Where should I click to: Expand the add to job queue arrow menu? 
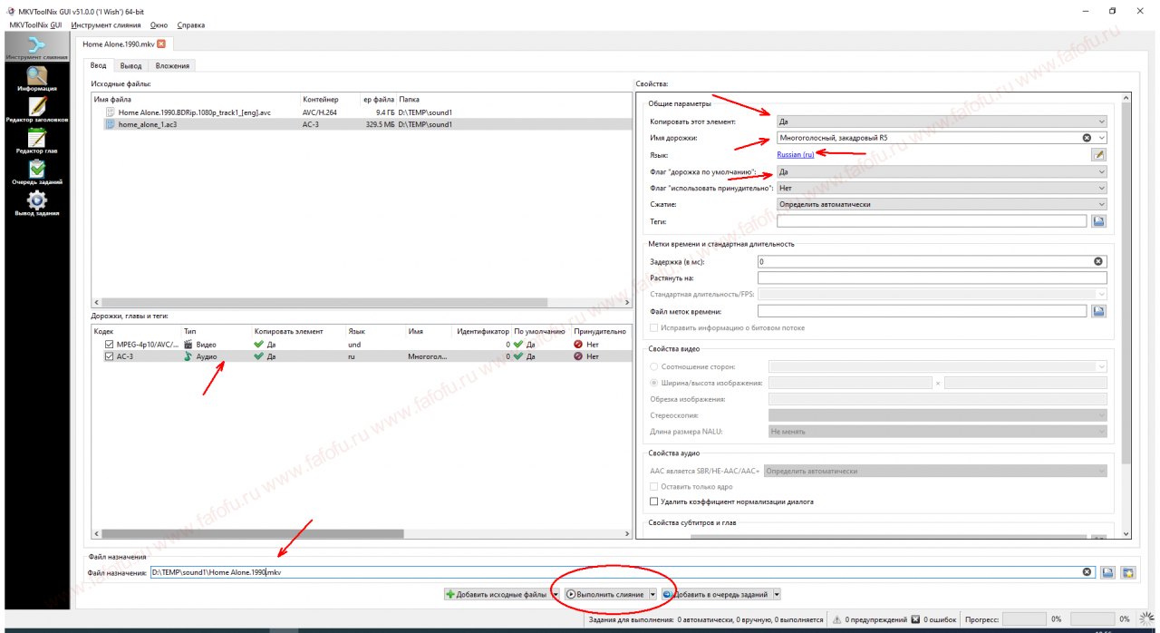[x=777, y=595]
